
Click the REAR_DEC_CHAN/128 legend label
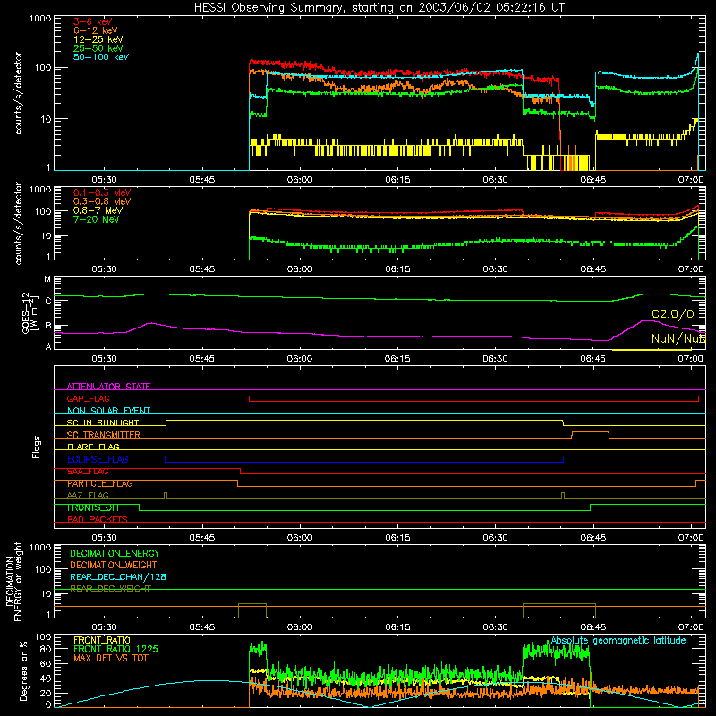point(118,577)
